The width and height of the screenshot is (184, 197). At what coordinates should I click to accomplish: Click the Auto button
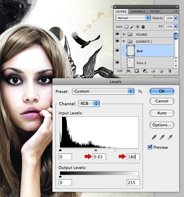[162, 113]
